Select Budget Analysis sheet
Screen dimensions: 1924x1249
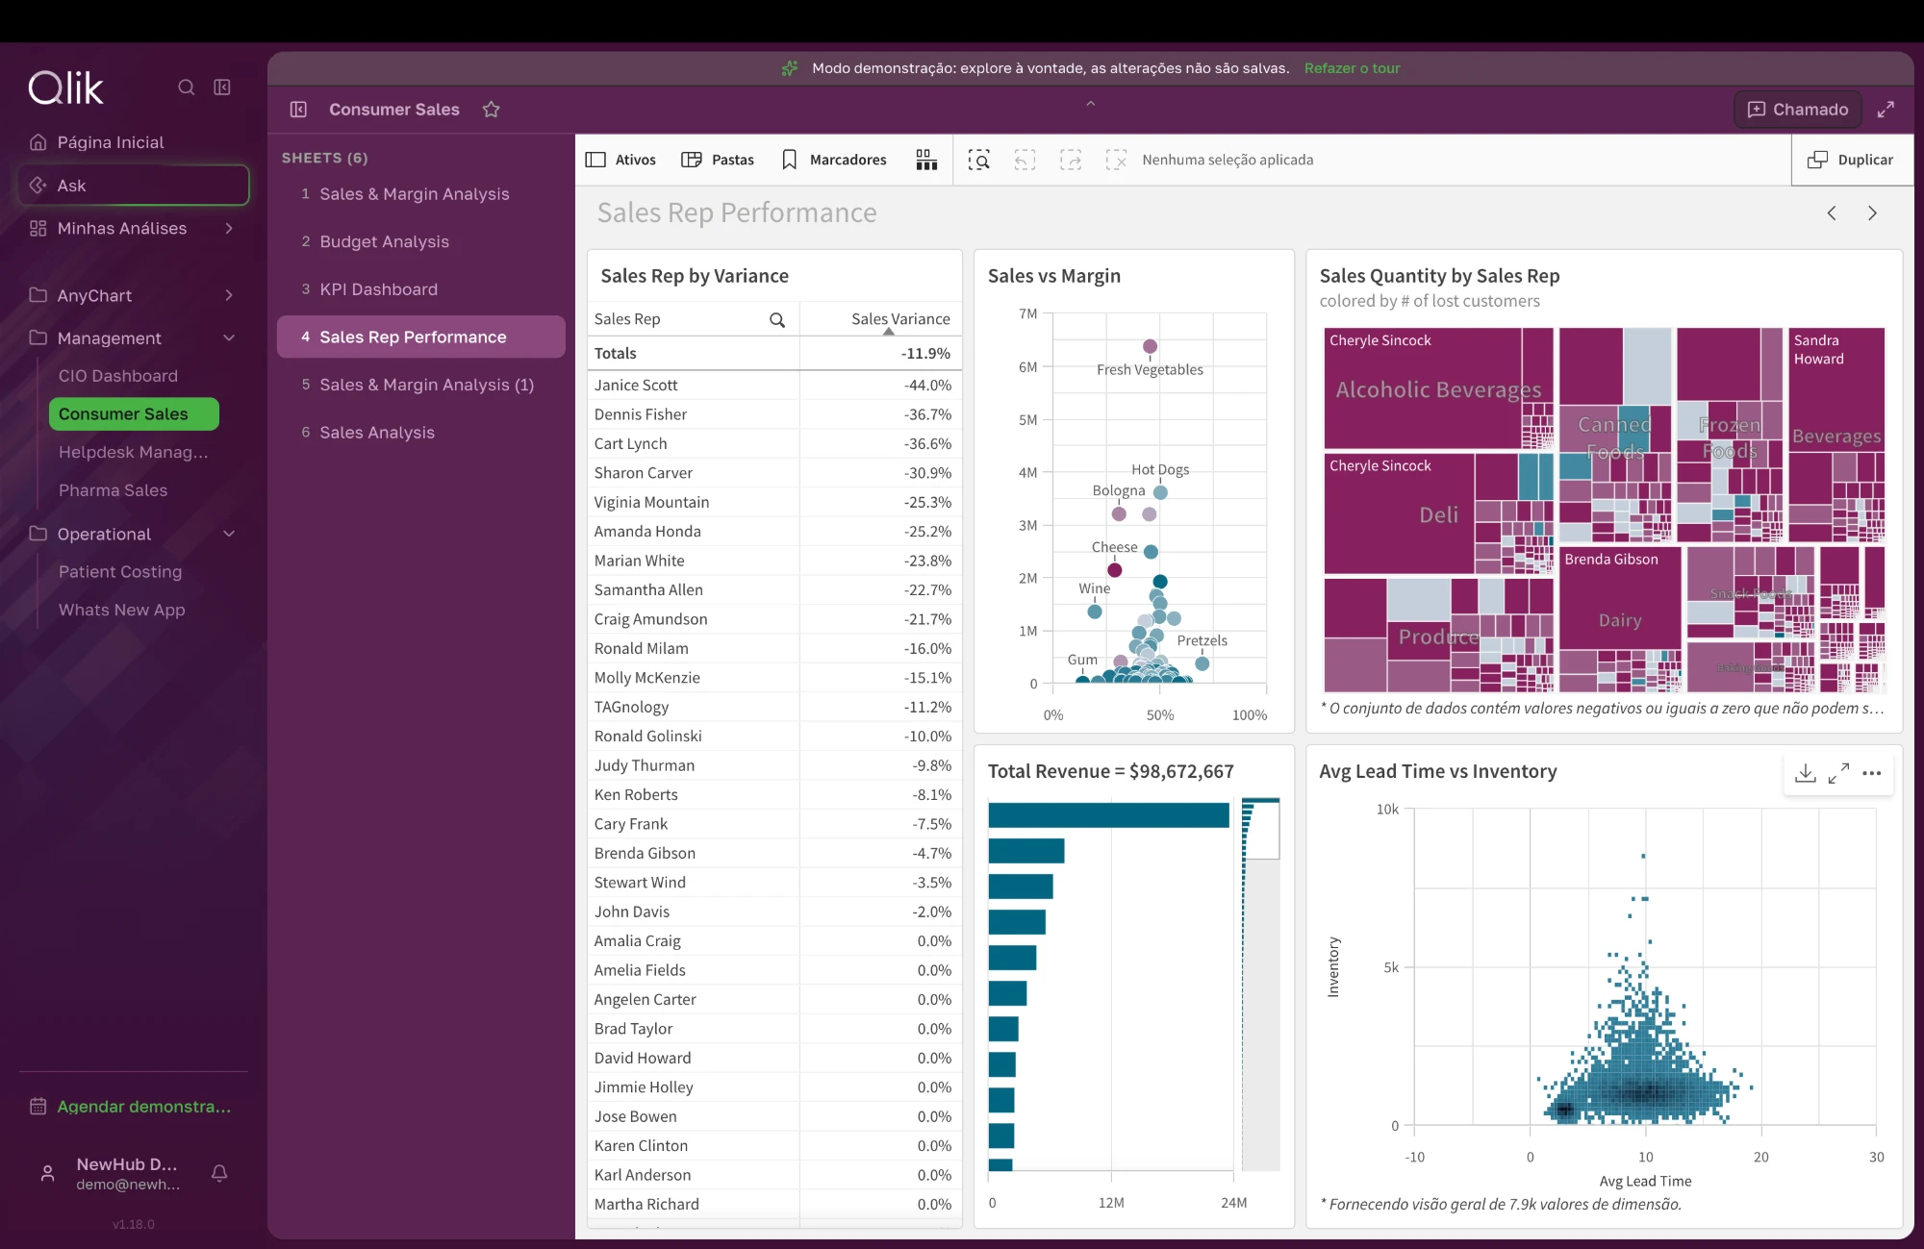(x=421, y=241)
